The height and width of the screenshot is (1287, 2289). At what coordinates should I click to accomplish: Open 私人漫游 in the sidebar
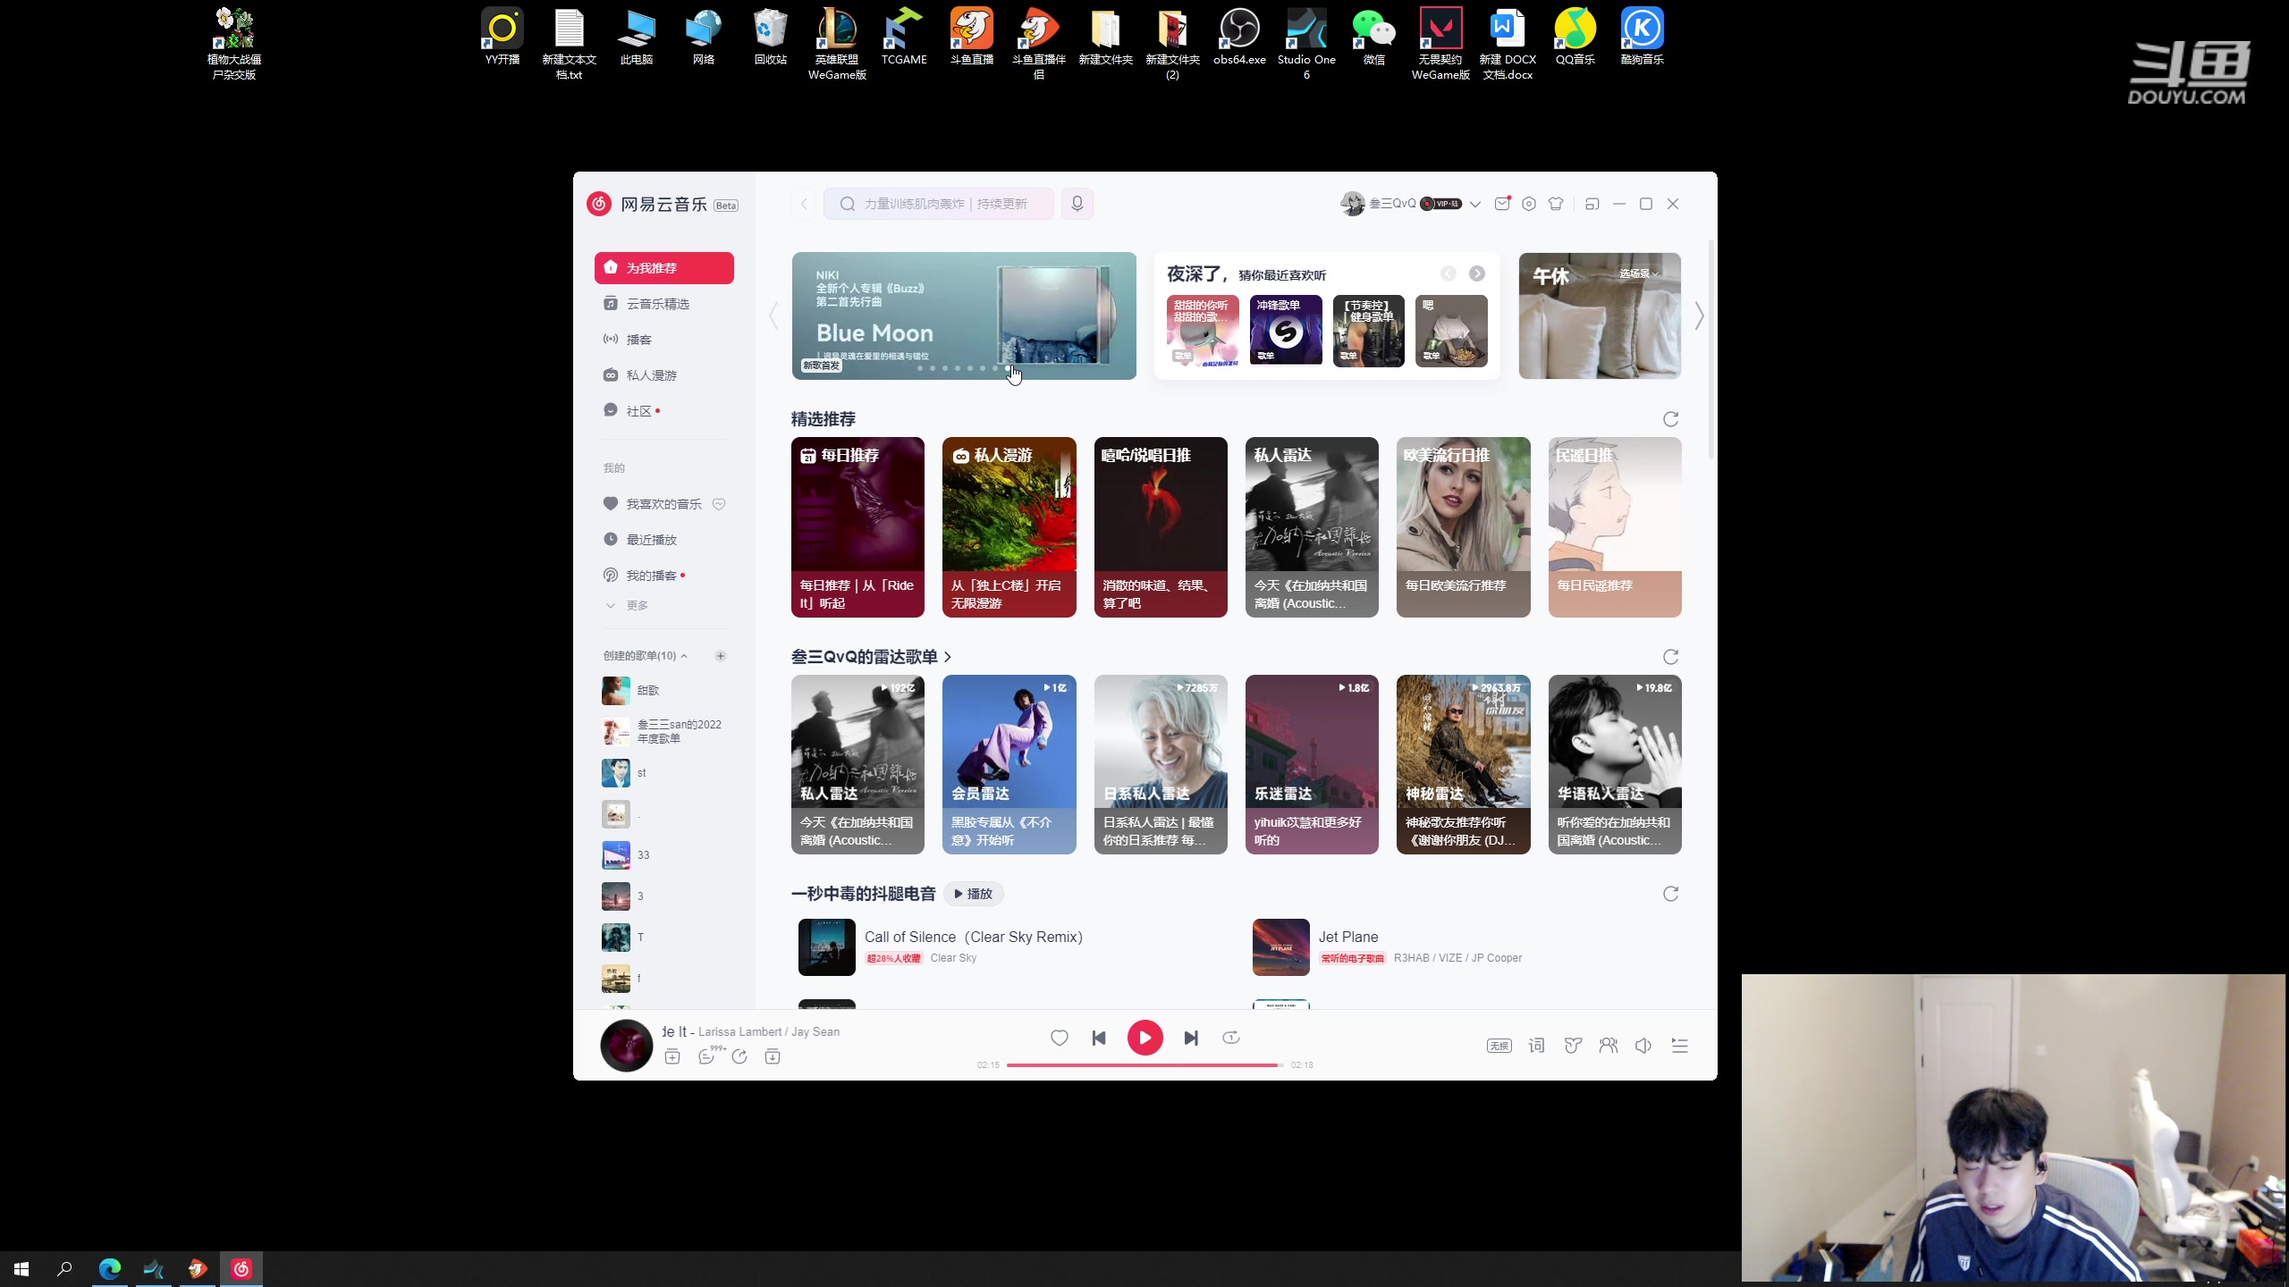[x=664, y=375]
